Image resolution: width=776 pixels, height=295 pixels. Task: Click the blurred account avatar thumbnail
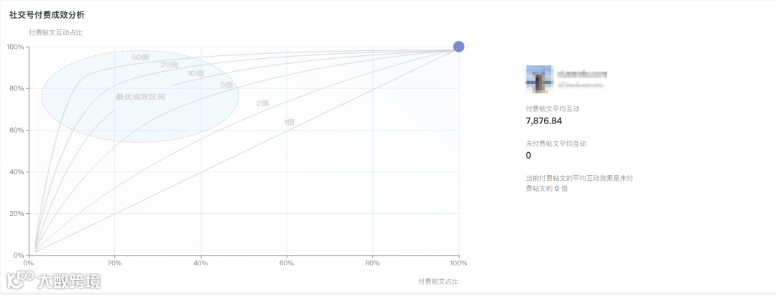pyautogui.click(x=539, y=78)
